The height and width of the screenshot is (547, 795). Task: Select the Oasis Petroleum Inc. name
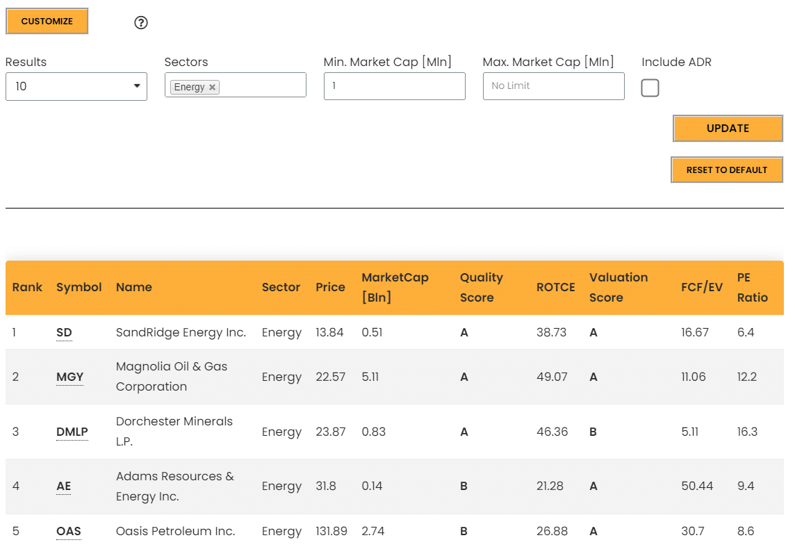tap(175, 531)
